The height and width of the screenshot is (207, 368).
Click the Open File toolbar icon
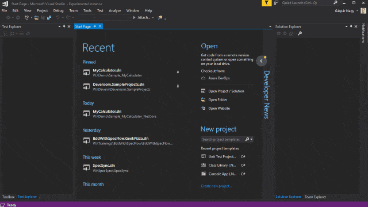coord(36,18)
